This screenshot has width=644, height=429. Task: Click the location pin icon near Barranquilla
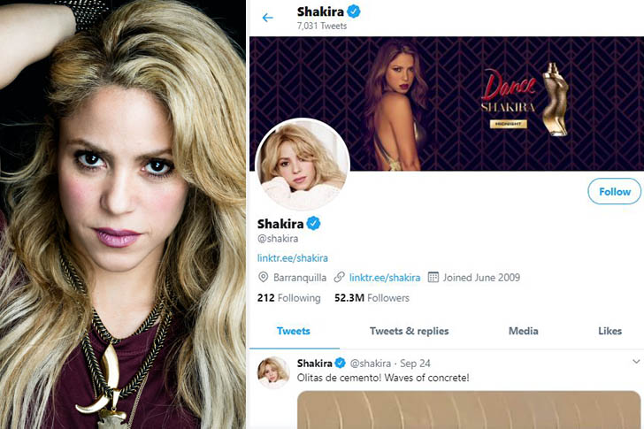263,277
